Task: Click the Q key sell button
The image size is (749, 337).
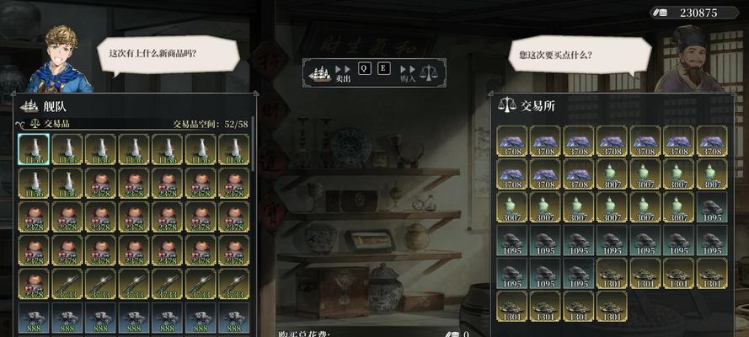Action: click(x=364, y=69)
